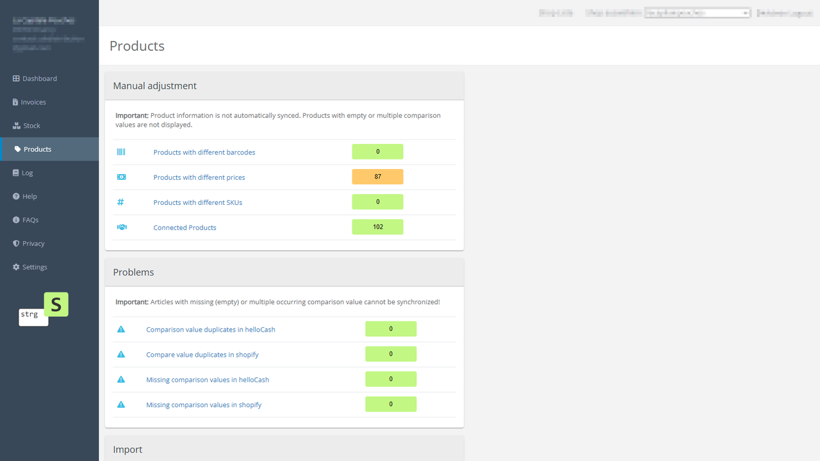Click the money icon next to different prices
820x461 pixels.
click(x=121, y=177)
